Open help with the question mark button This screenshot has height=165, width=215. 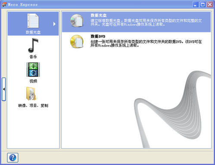(12, 158)
